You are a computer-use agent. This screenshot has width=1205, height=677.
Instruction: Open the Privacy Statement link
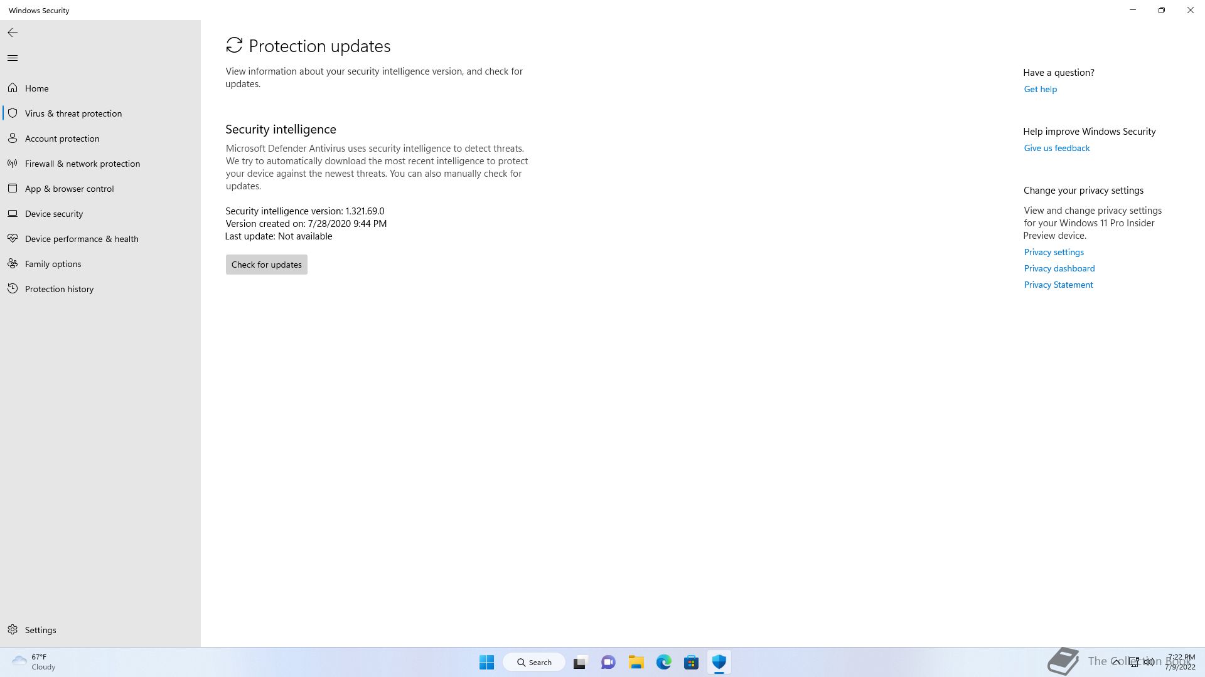pyautogui.click(x=1058, y=285)
